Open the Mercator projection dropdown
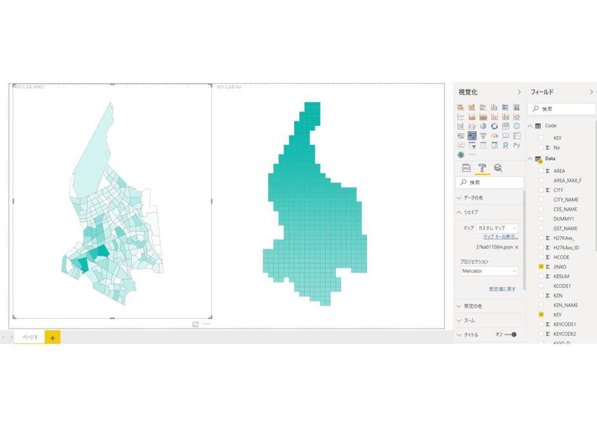597x426 pixels. (x=489, y=271)
